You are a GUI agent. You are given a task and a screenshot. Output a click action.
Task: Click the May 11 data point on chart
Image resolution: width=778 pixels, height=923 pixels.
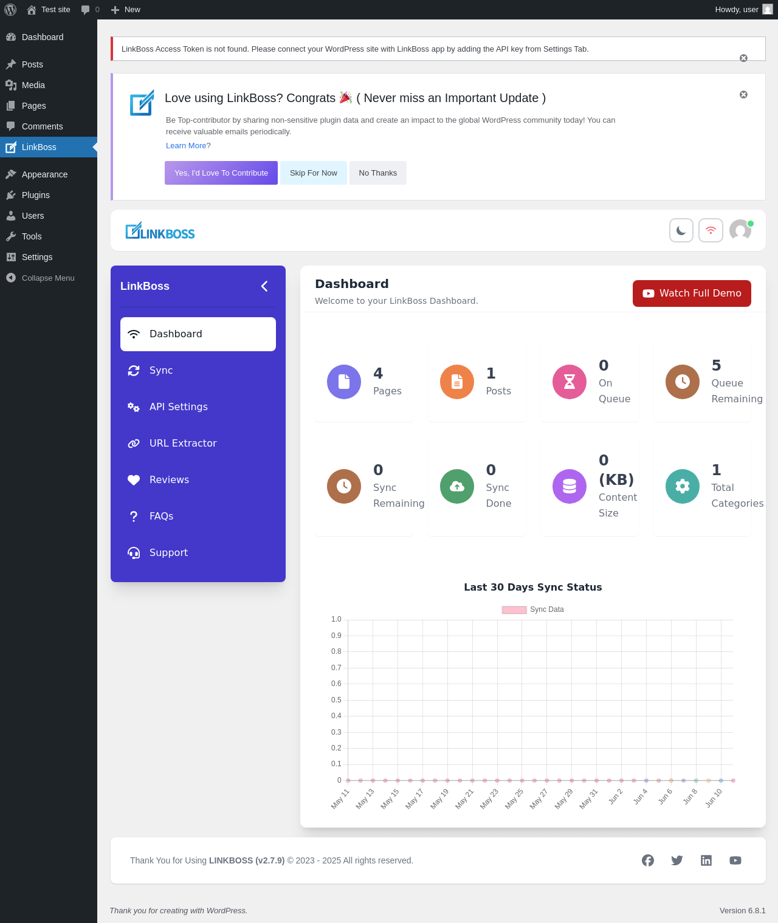click(x=348, y=780)
